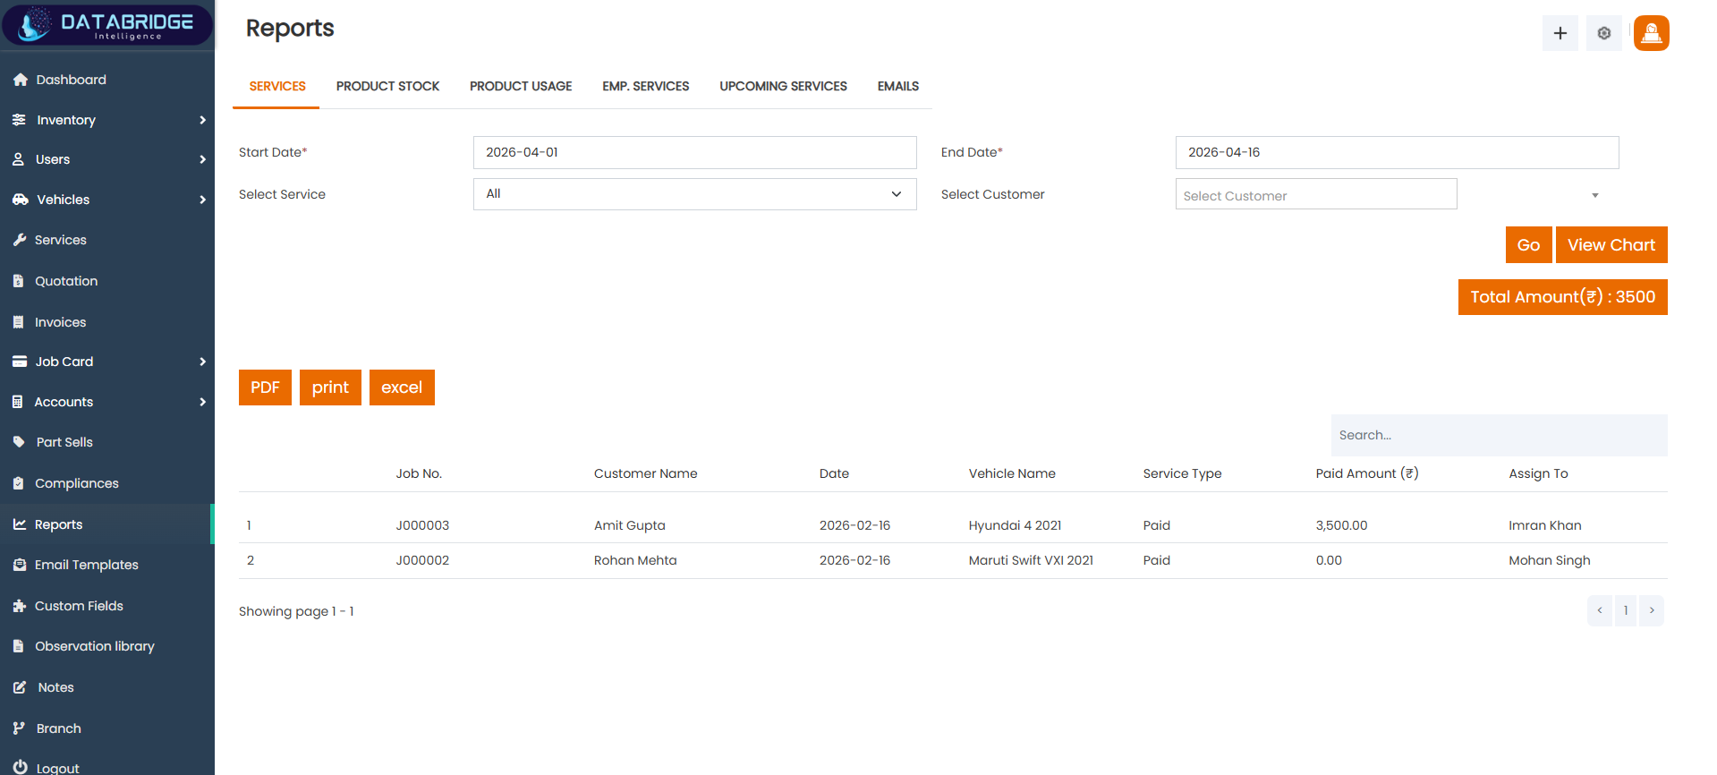
Task: Click job number J000002
Action: (x=422, y=560)
